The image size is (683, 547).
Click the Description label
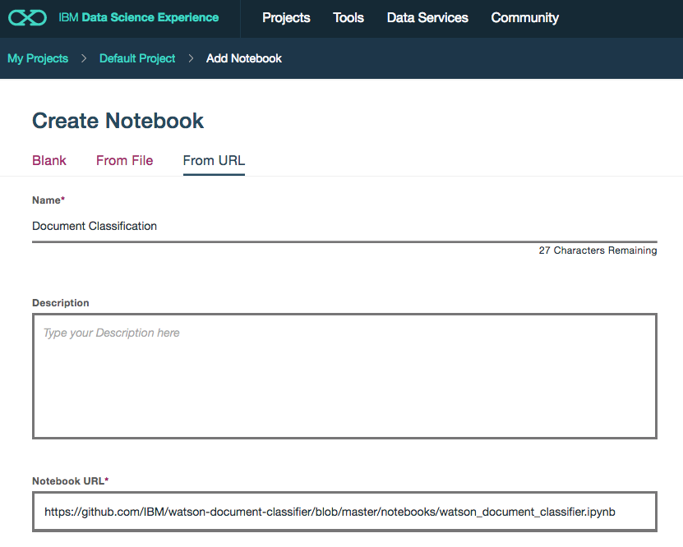[x=61, y=303]
